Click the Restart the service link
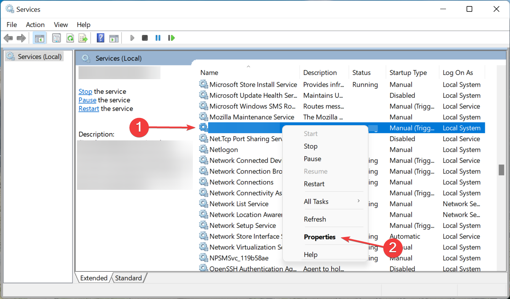This screenshot has height=299, width=510. point(89,108)
